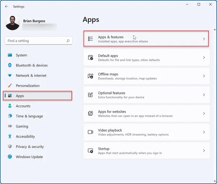Click the Windows Update refresh icon
This screenshot has height=184, width=217.
(10, 156)
